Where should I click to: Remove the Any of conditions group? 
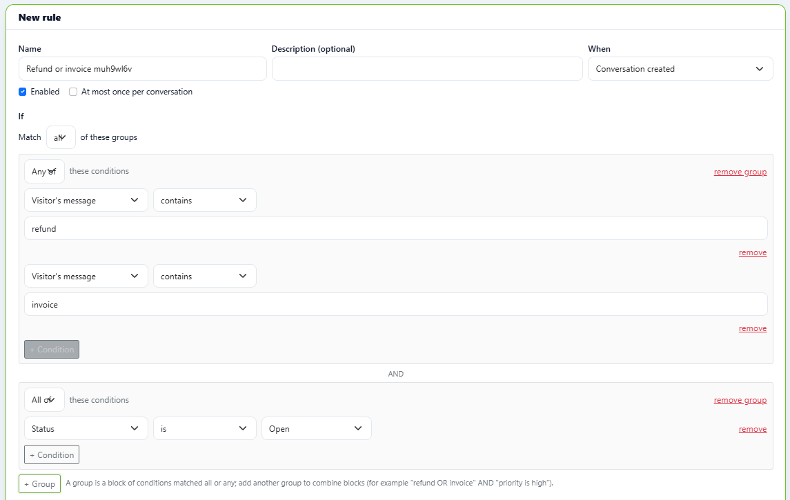740,172
